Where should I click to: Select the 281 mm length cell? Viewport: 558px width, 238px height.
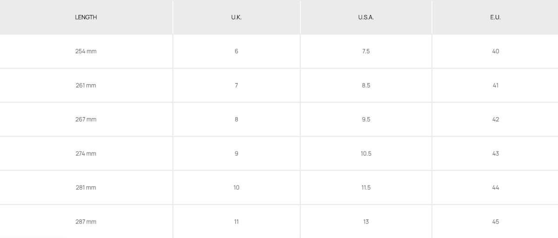[86, 188]
